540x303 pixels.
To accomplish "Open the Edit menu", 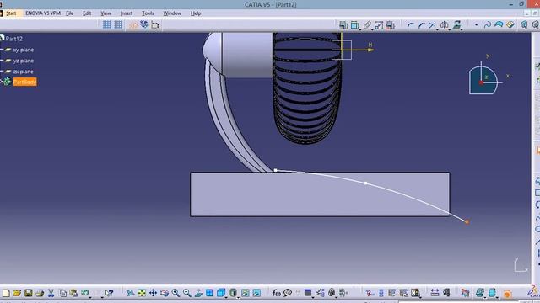I will 87,13.
